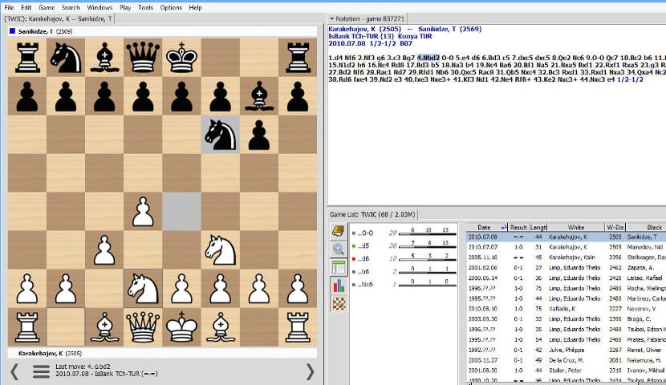Click the ..d6 result bar showing 5 3 2
Viewport: 666px width, 385px height.
(x=428, y=257)
